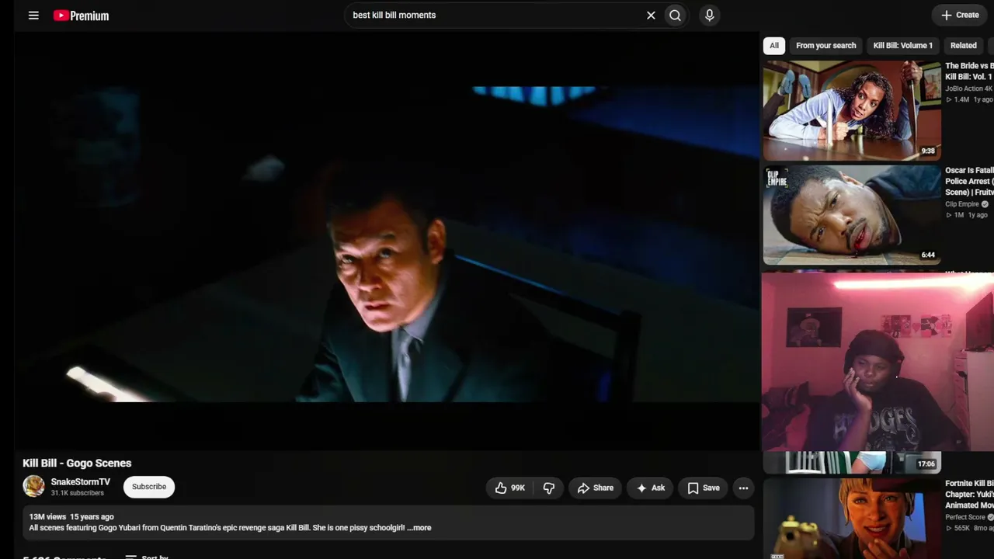Screen dimensions: 994x559
Task: Click the '13M views 15 years ago' text
Action: pos(71,516)
